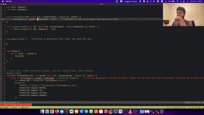Screen dimensions: 204x115
Task: Open Notes app in the dock
Action: coord(101,111)
